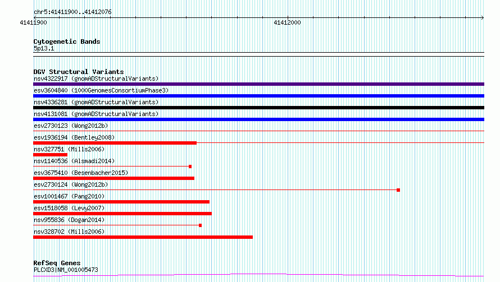The image size is (500, 282).
Task: Open esv1936194 (Bentley2008) variant label
Action: (74, 137)
